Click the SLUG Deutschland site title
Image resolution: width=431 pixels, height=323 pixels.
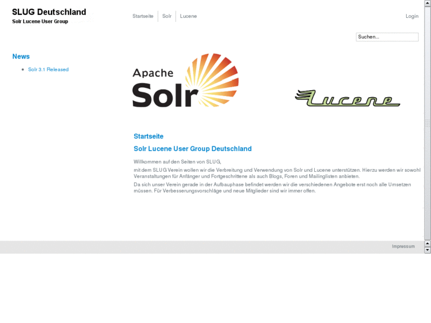click(49, 12)
